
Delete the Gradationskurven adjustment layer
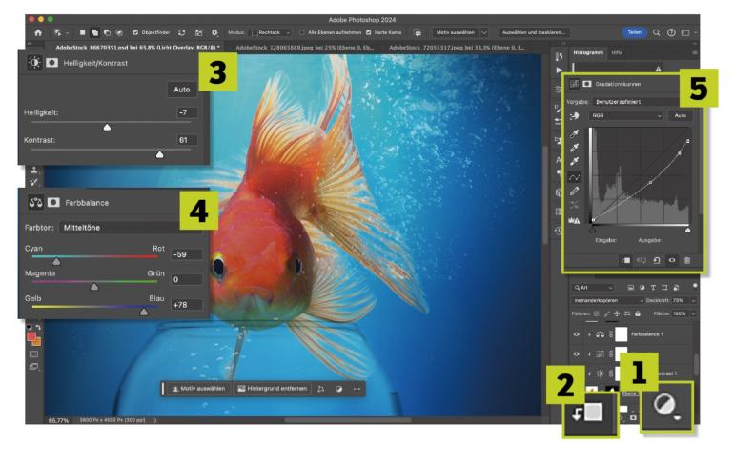[x=687, y=260]
